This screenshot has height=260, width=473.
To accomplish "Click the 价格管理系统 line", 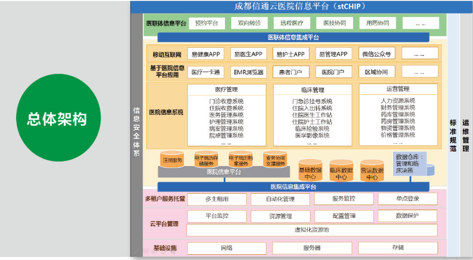I will [398, 135].
